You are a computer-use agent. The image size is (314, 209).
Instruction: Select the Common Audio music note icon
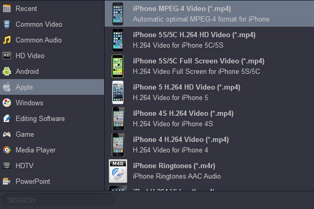pos(7,40)
